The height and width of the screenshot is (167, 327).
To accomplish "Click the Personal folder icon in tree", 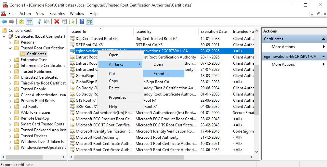I will pyautogui.click(x=17, y=42).
